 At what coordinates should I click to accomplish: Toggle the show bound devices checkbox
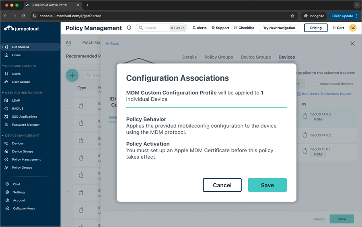tap(316, 84)
